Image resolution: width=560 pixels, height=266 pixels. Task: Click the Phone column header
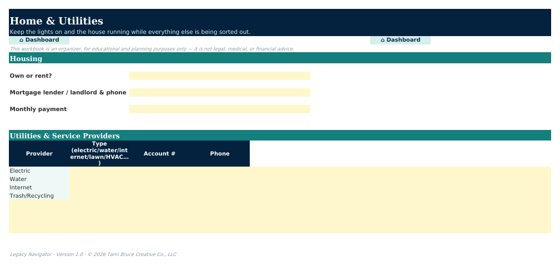click(x=220, y=153)
